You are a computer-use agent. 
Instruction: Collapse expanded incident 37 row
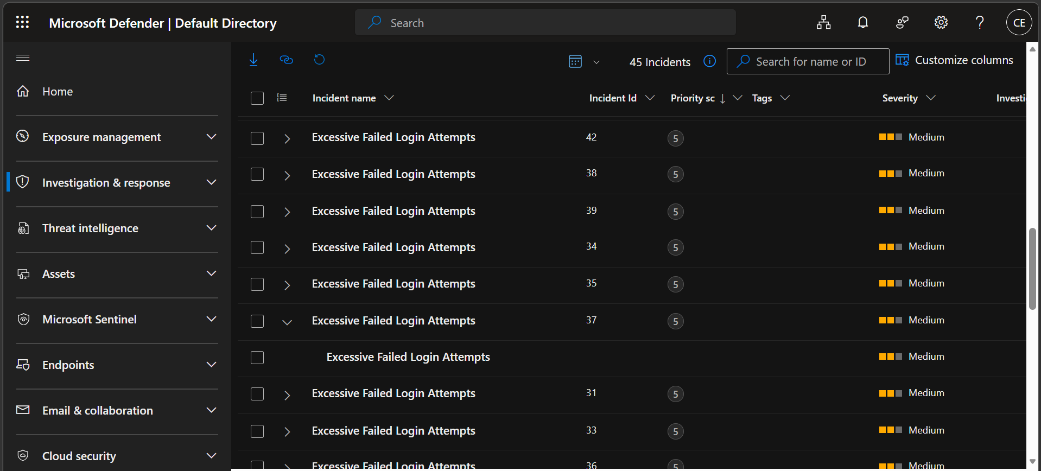[287, 322]
